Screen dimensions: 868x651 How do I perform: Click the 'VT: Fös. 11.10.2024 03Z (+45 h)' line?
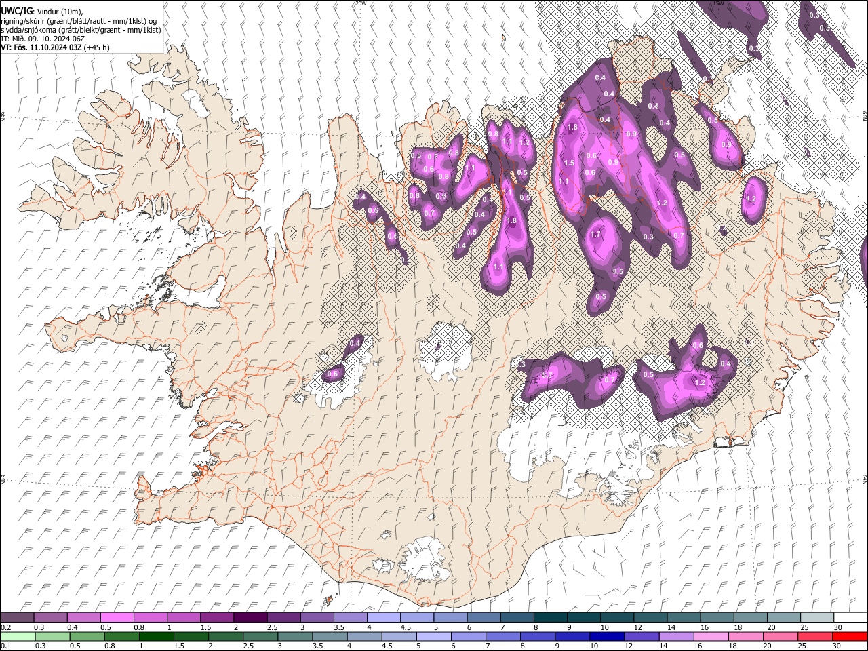coord(55,47)
